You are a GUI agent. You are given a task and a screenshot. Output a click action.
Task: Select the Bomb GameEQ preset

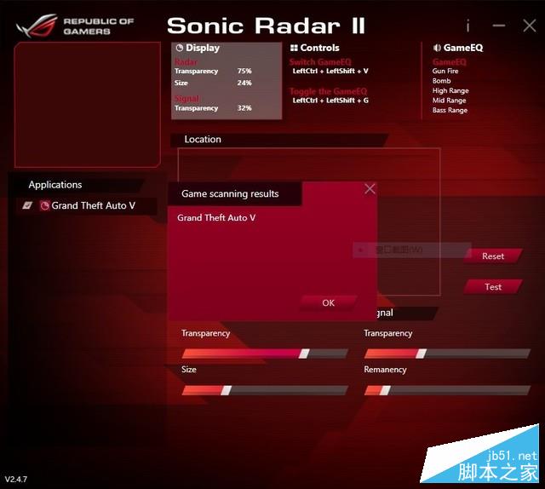441,81
